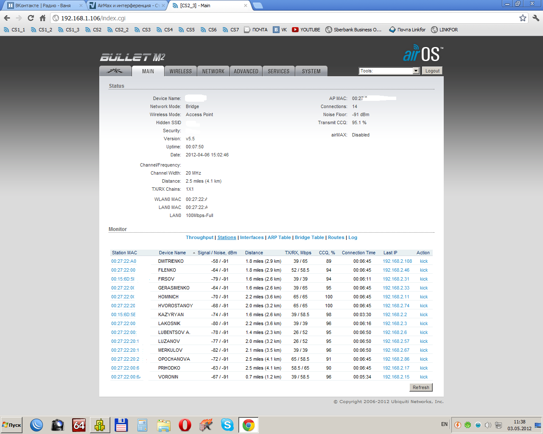Open last IP 192.168.2.15
Viewport: 543px width, 434px height.
point(396,377)
